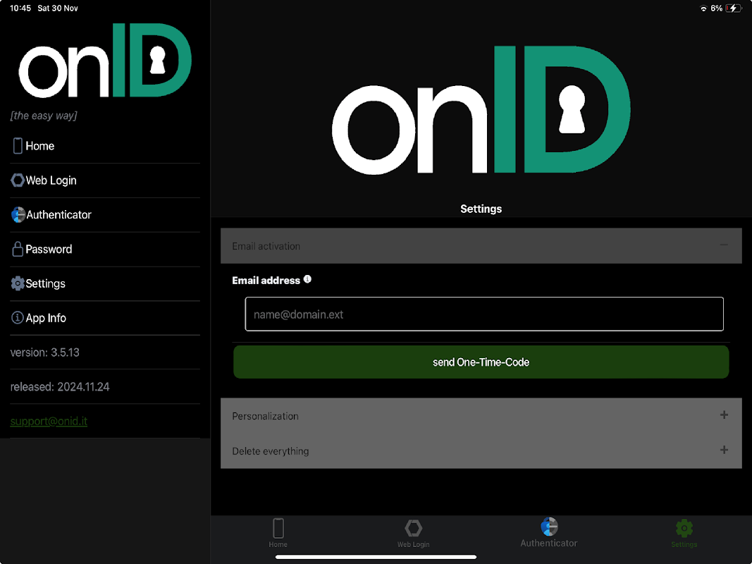The image size is (752, 564).
Task: Send the One-Time-Code
Action: click(481, 362)
